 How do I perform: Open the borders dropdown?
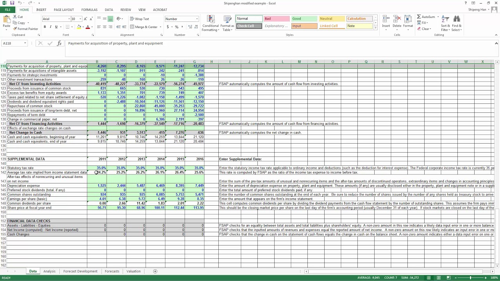point(72,27)
